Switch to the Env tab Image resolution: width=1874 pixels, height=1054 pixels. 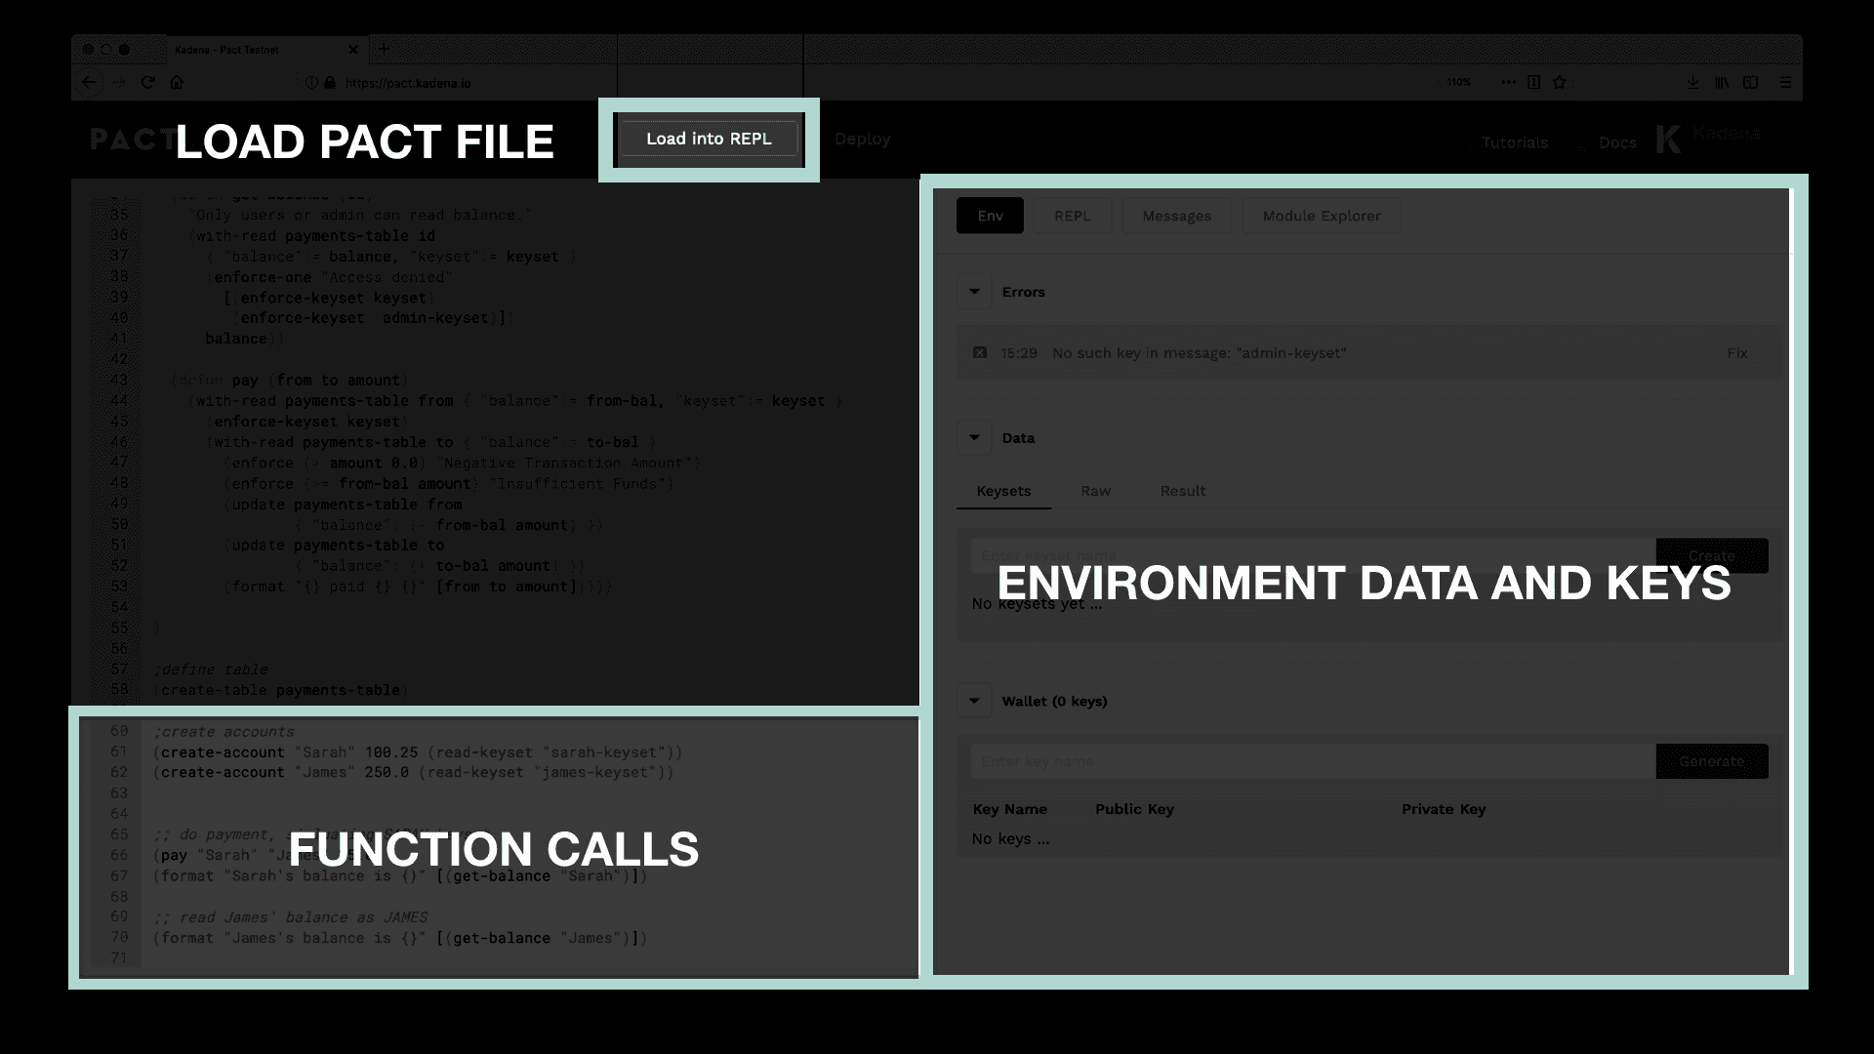tap(990, 216)
